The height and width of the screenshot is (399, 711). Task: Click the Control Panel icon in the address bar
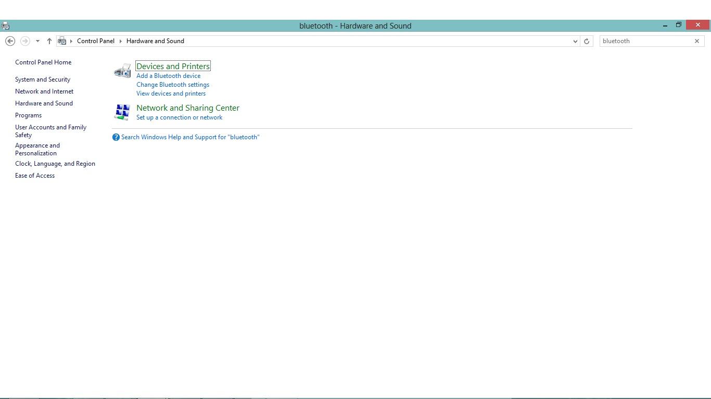click(62, 41)
